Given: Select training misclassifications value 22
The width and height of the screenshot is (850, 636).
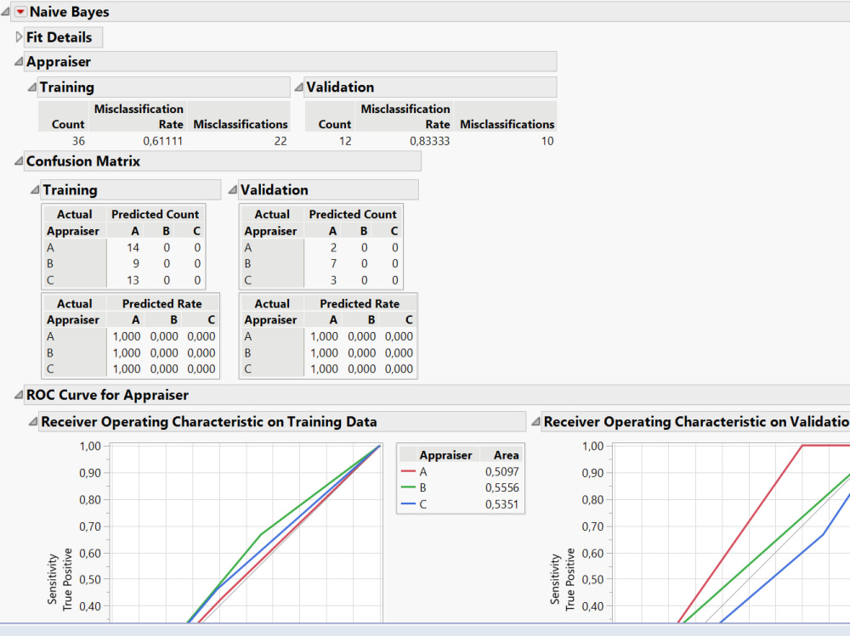Looking at the screenshot, I should tap(280, 141).
